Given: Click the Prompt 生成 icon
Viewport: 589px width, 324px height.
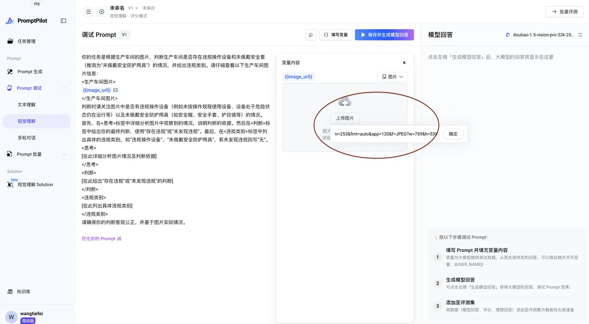Looking at the screenshot, I should pyautogui.click(x=10, y=72).
